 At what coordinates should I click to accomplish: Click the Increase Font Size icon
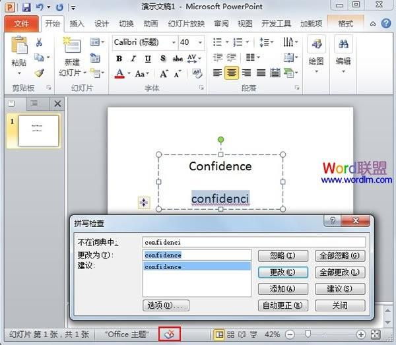pos(164,74)
